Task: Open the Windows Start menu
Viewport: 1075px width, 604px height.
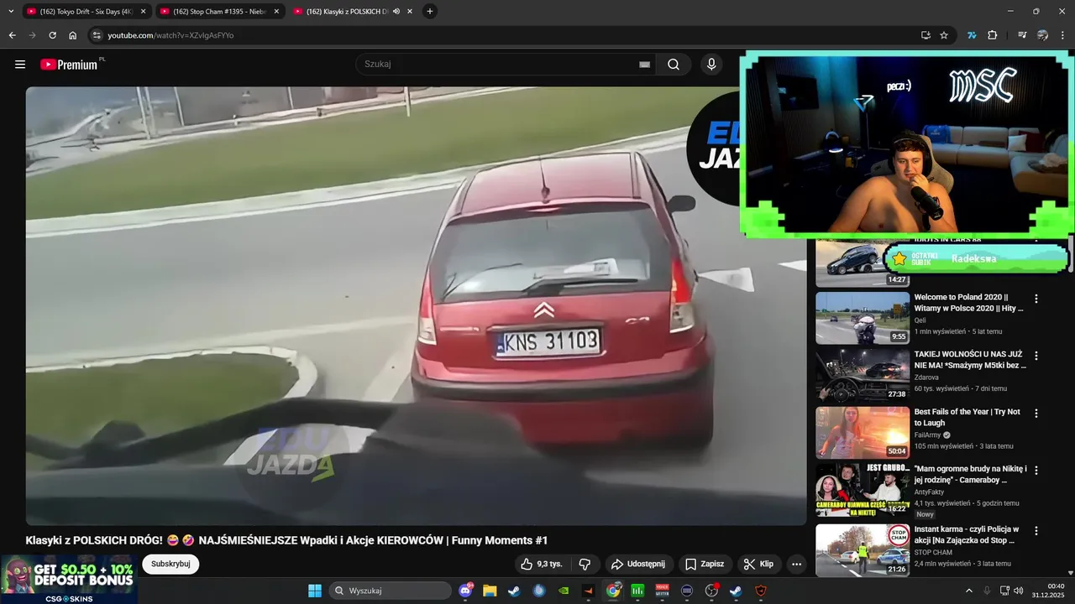Action: pyautogui.click(x=315, y=591)
